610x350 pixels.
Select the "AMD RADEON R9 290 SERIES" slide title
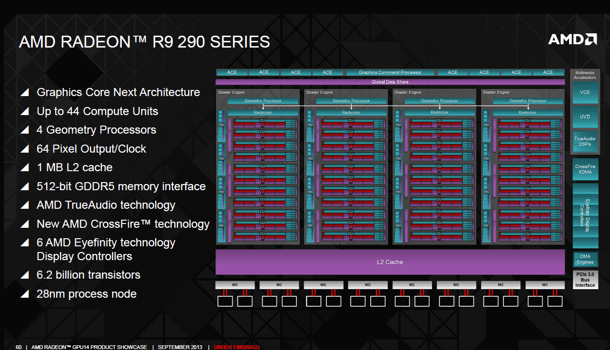tap(144, 42)
